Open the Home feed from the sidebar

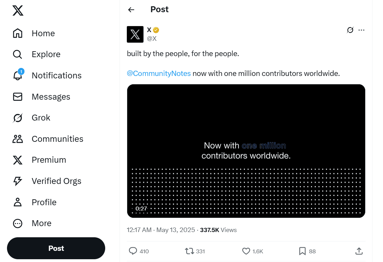(43, 33)
